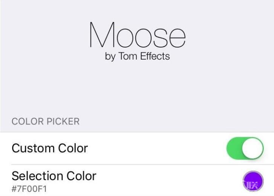Tap the Custom Color label text
The image size is (274, 196).
pyautogui.click(x=50, y=148)
